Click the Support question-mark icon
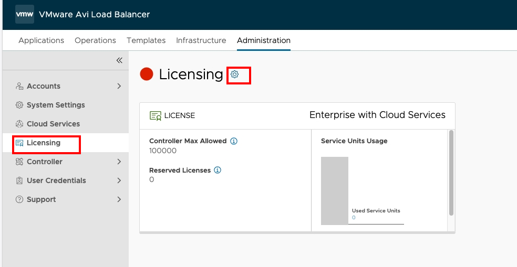Viewport: 517px width, 267px height. tap(19, 199)
